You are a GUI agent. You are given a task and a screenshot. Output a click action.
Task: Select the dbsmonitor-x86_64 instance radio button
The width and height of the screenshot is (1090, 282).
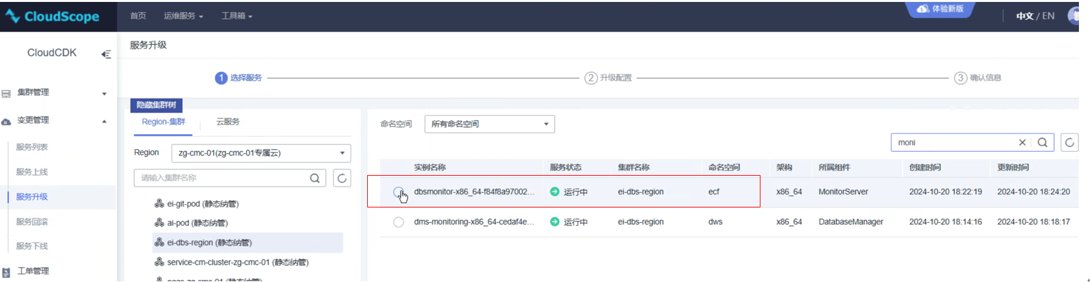coord(398,192)
